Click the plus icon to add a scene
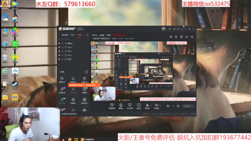The image size is (251, 141). coord(88,35)
